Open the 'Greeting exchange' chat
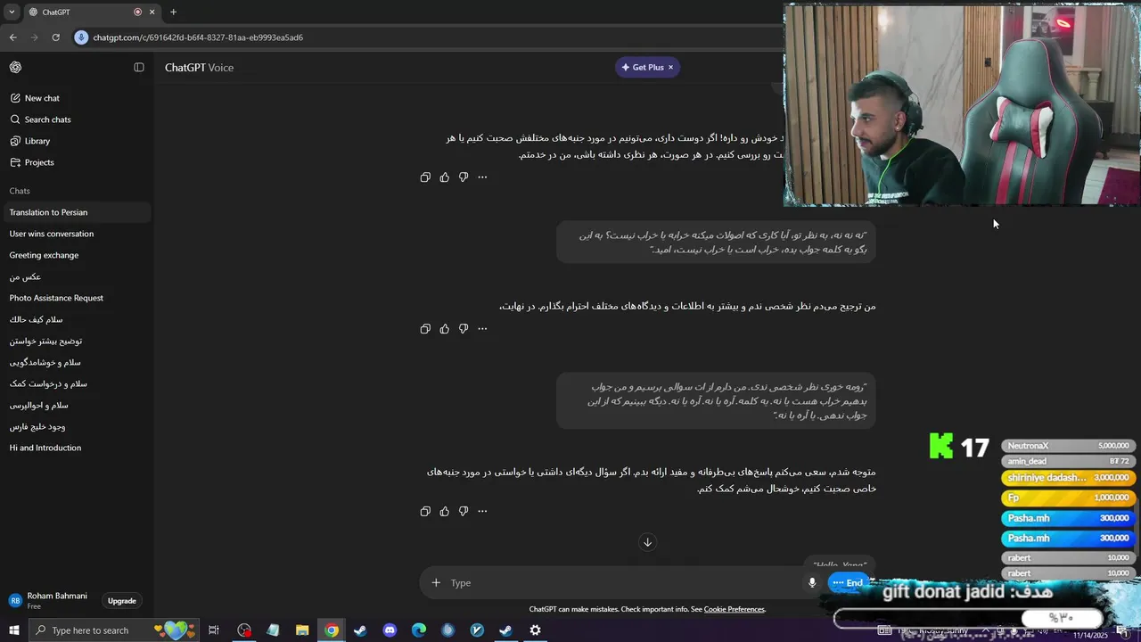Viewport: 1141px width, 642px height. tap(76, 255)
